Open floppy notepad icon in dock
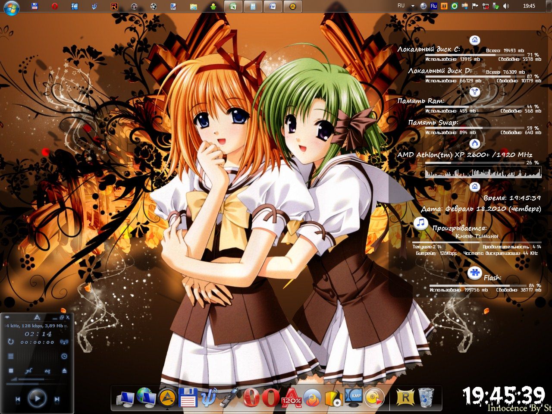 [x=188, y=398]
